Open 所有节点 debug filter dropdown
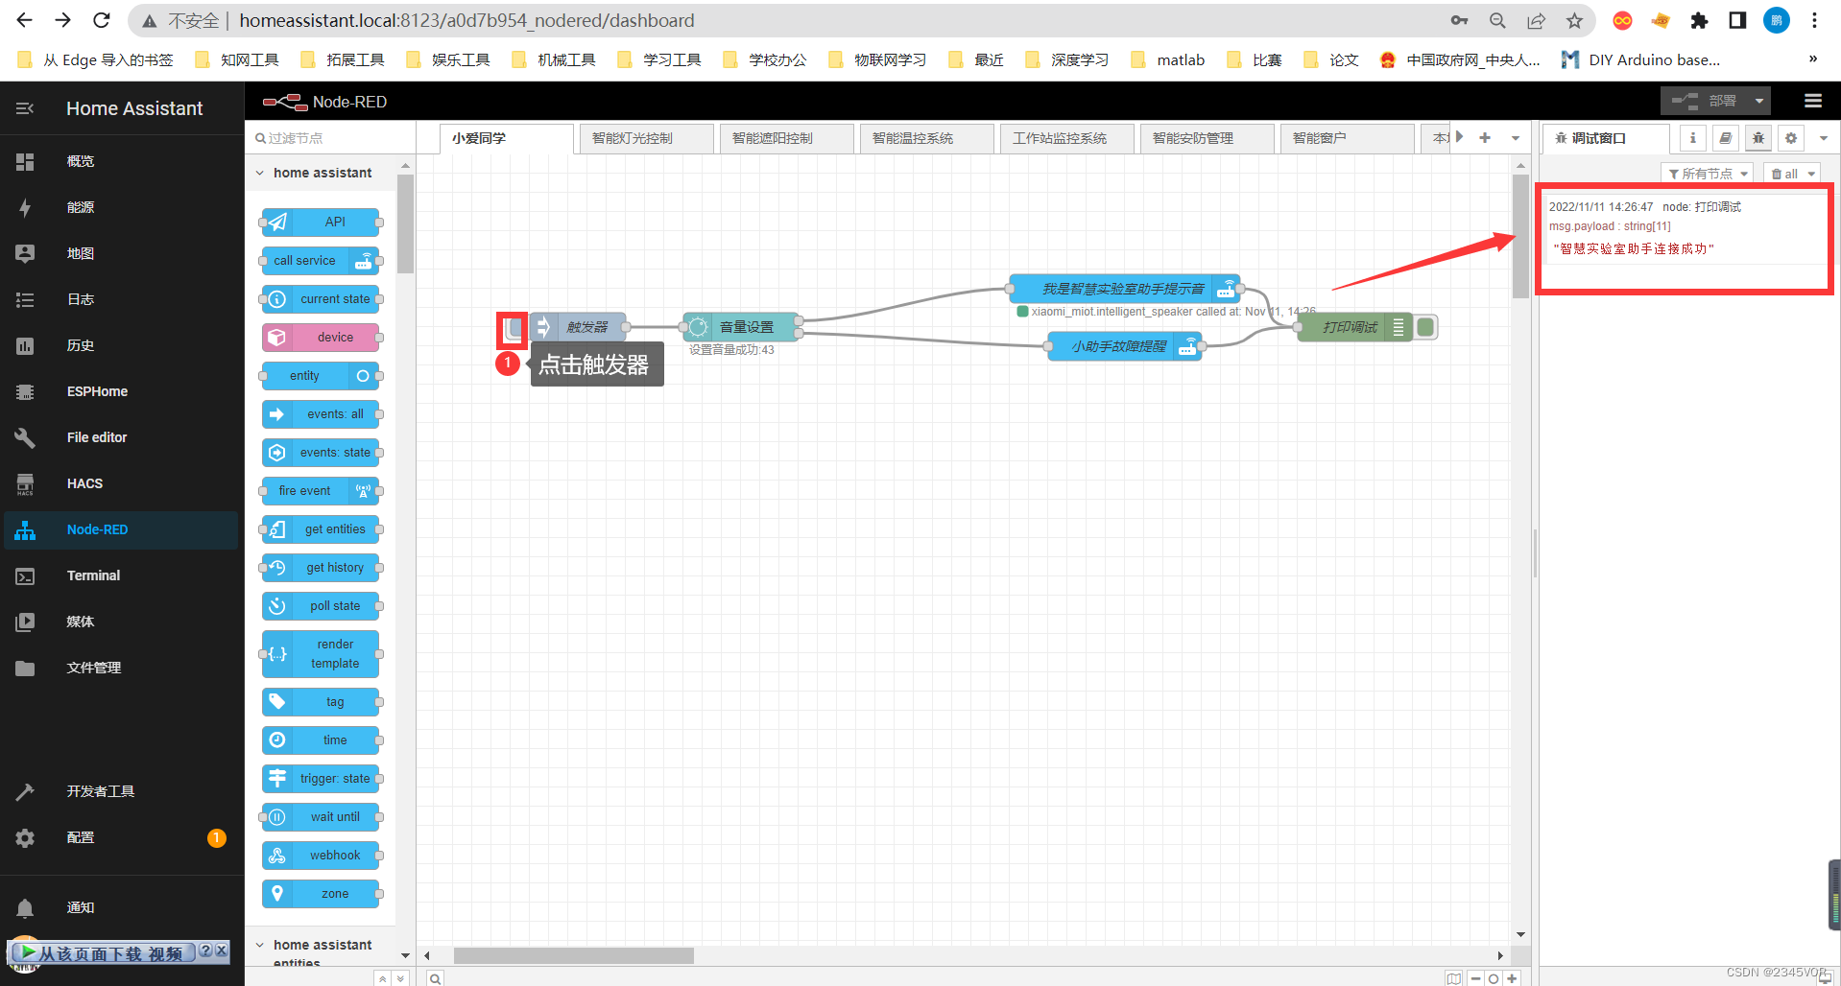This screenshot has width=1841, height=986. point(1707,174)
